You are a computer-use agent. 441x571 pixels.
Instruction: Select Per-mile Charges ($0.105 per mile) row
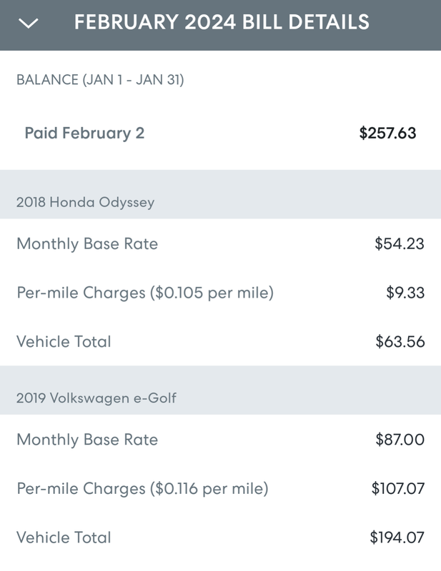[220, 293]
